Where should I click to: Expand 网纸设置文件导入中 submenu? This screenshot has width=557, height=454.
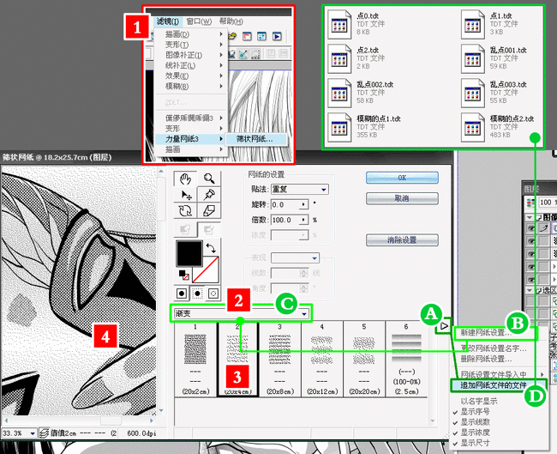tap(499, 374)
